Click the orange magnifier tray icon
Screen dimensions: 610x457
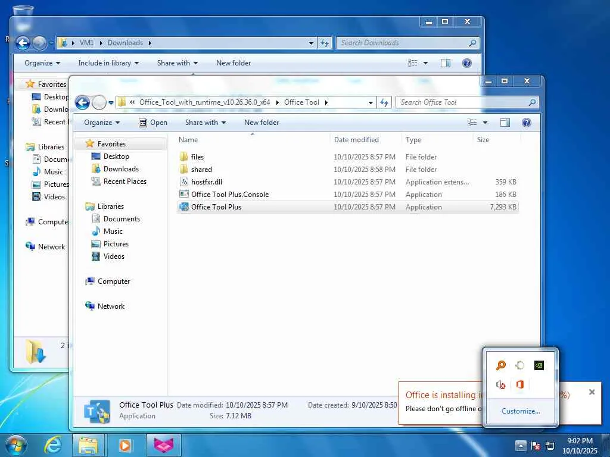coord(500,365)
